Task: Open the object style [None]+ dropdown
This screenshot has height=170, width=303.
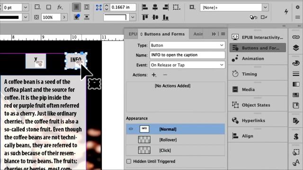Action: click(x=265, y=8)
